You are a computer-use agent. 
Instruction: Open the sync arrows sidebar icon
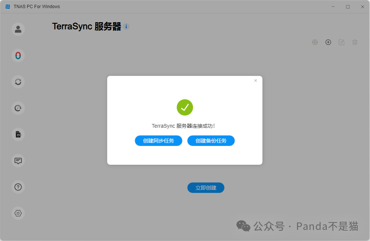(18, 82)
